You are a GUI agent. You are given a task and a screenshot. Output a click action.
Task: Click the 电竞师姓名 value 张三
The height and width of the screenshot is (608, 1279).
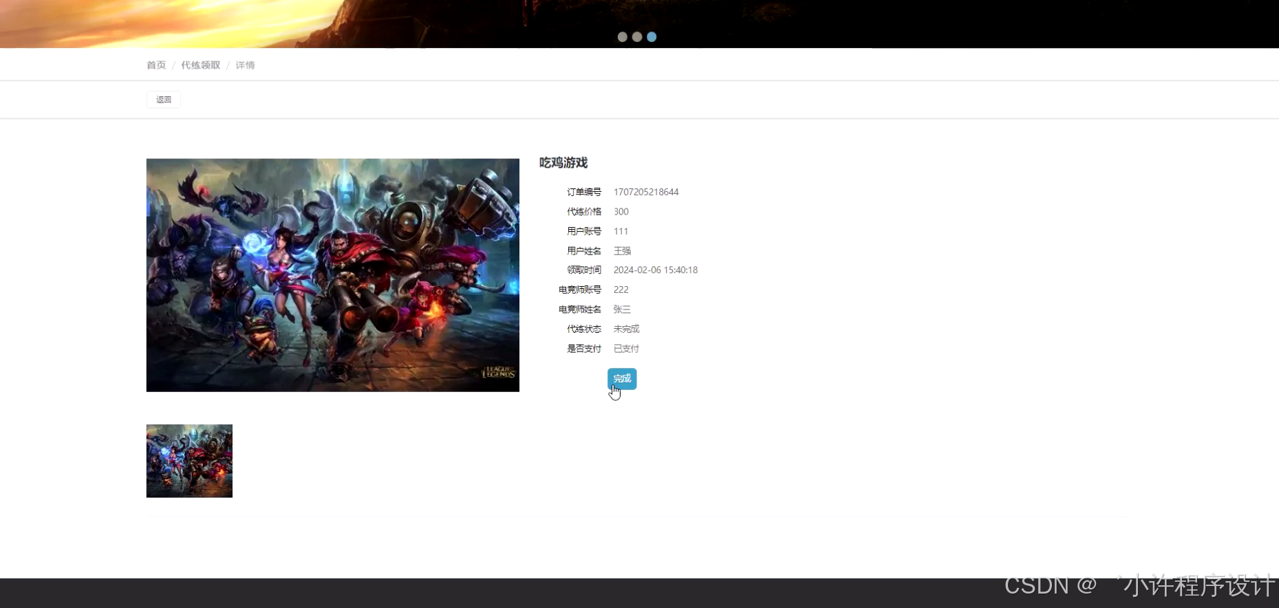tap(622, 310)
